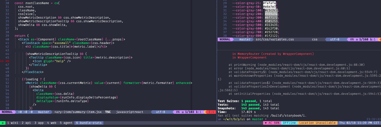The width and height of the screenshot is (381, 127).
Task: Click the <Tooltip className={css.icon} line
Action: 81,58
